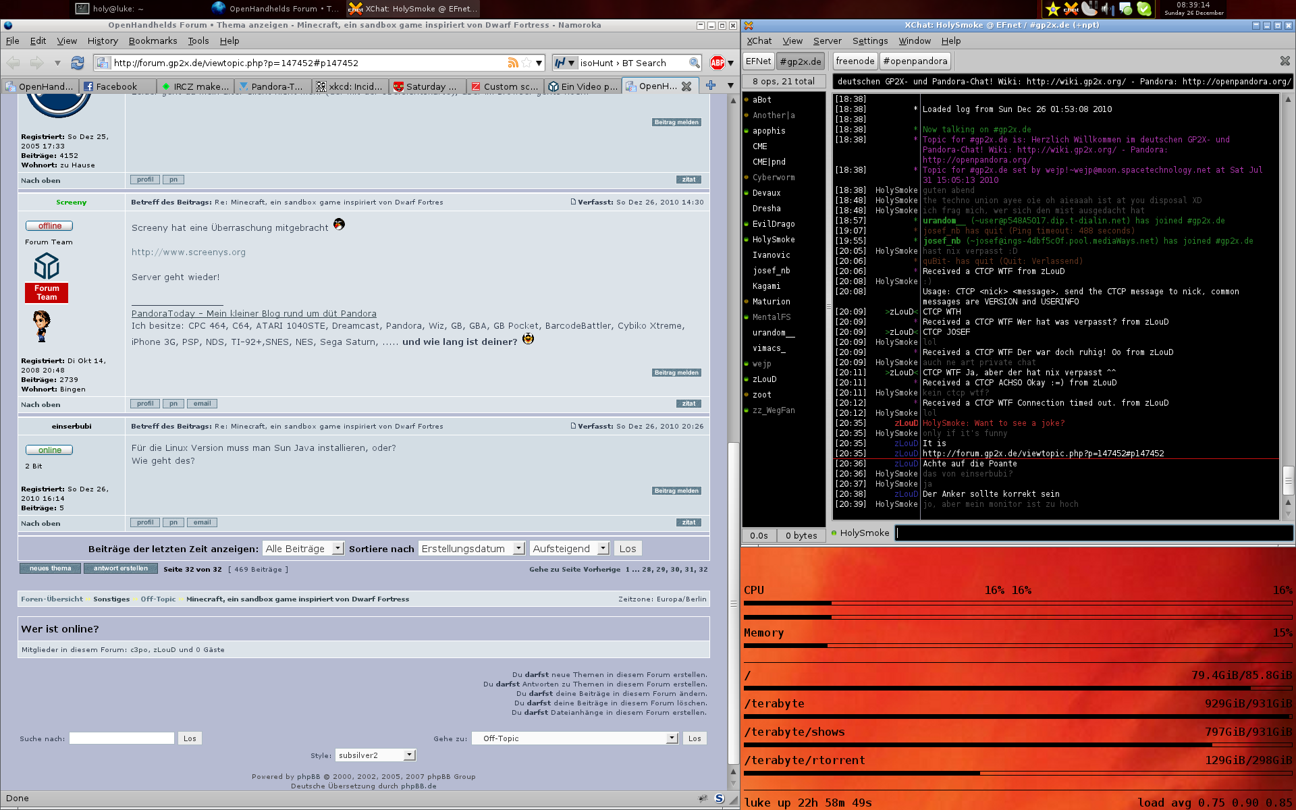Screen dimensions: 1296x810
Task: Open the back/forward history dropdown arrow
Action: pos(57,63)
